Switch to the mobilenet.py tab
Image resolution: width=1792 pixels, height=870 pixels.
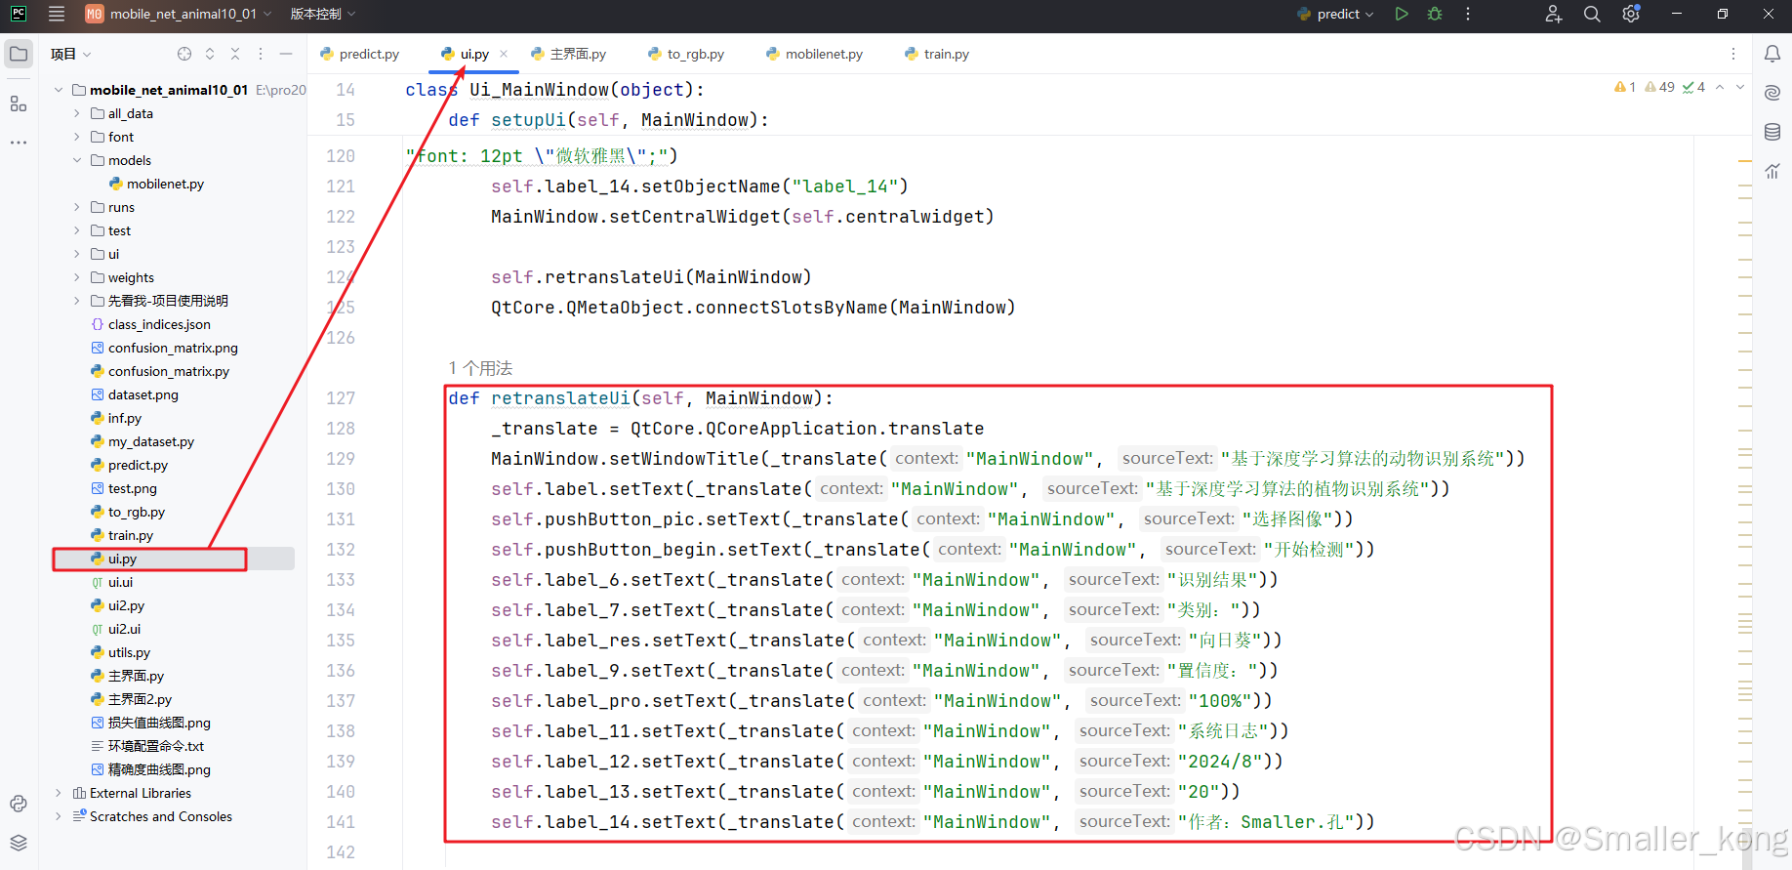(815, 54)
